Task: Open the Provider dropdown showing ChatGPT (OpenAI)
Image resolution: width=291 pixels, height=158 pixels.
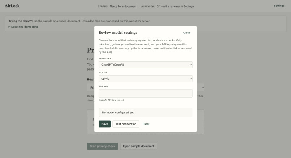Action: [145, 64]
